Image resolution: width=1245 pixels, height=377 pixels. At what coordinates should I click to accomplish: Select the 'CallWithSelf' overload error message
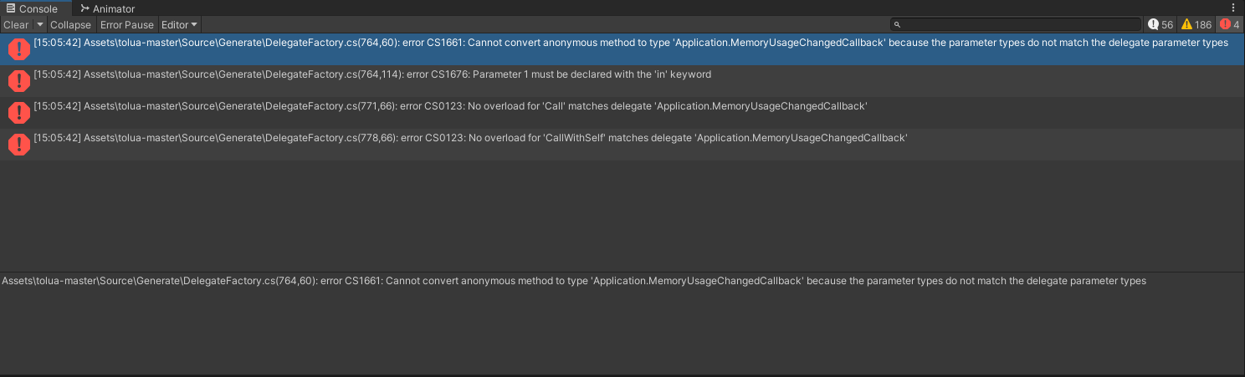[470, 138]
